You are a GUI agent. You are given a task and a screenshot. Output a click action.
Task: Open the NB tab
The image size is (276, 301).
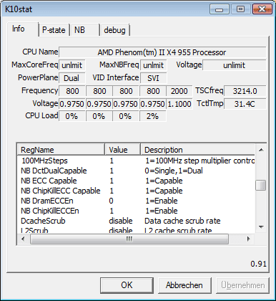[84, 30]
